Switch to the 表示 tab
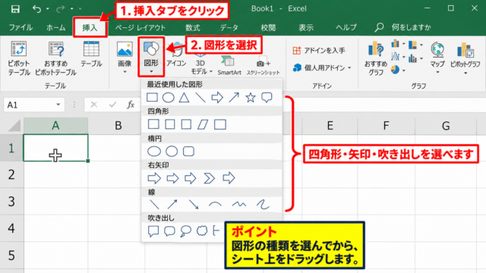486x273 pixels. tap(306, 27)
